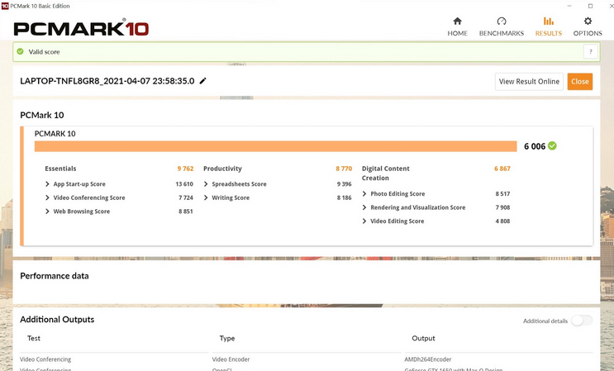Expand Photo Editing Score
This screenshot has height=371, width=614.
[x=364, y=194]
